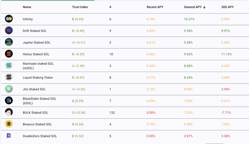The image size is (249, 144).
Task: Open Jupiter Staked SOL details
Action: (37, 43)
